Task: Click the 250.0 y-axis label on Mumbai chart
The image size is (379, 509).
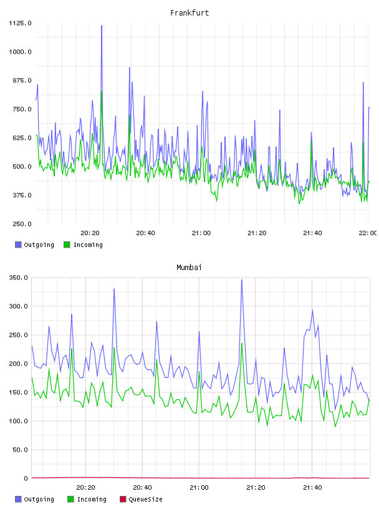Action: 18,335
